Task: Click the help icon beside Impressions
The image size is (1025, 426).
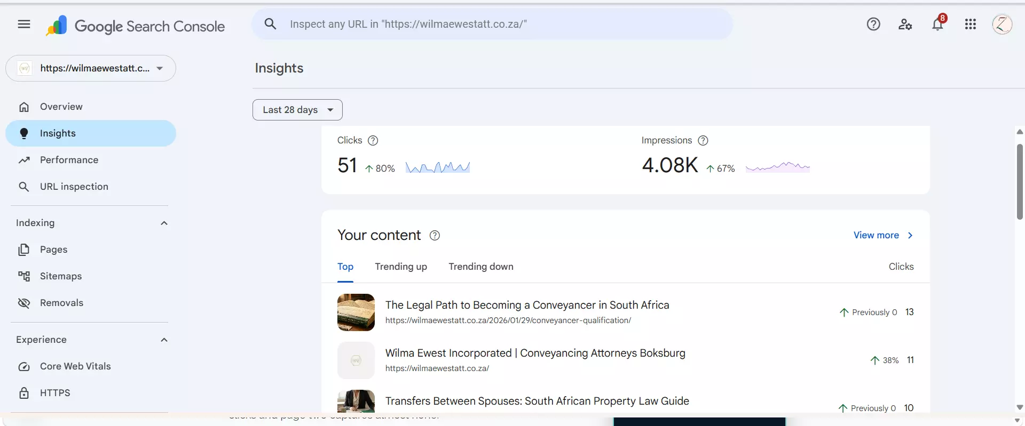Action: [703, 140]
